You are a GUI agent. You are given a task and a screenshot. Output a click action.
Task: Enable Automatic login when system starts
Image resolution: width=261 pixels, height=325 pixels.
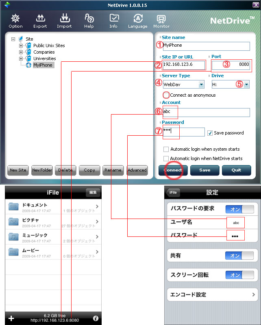point(166,149)
